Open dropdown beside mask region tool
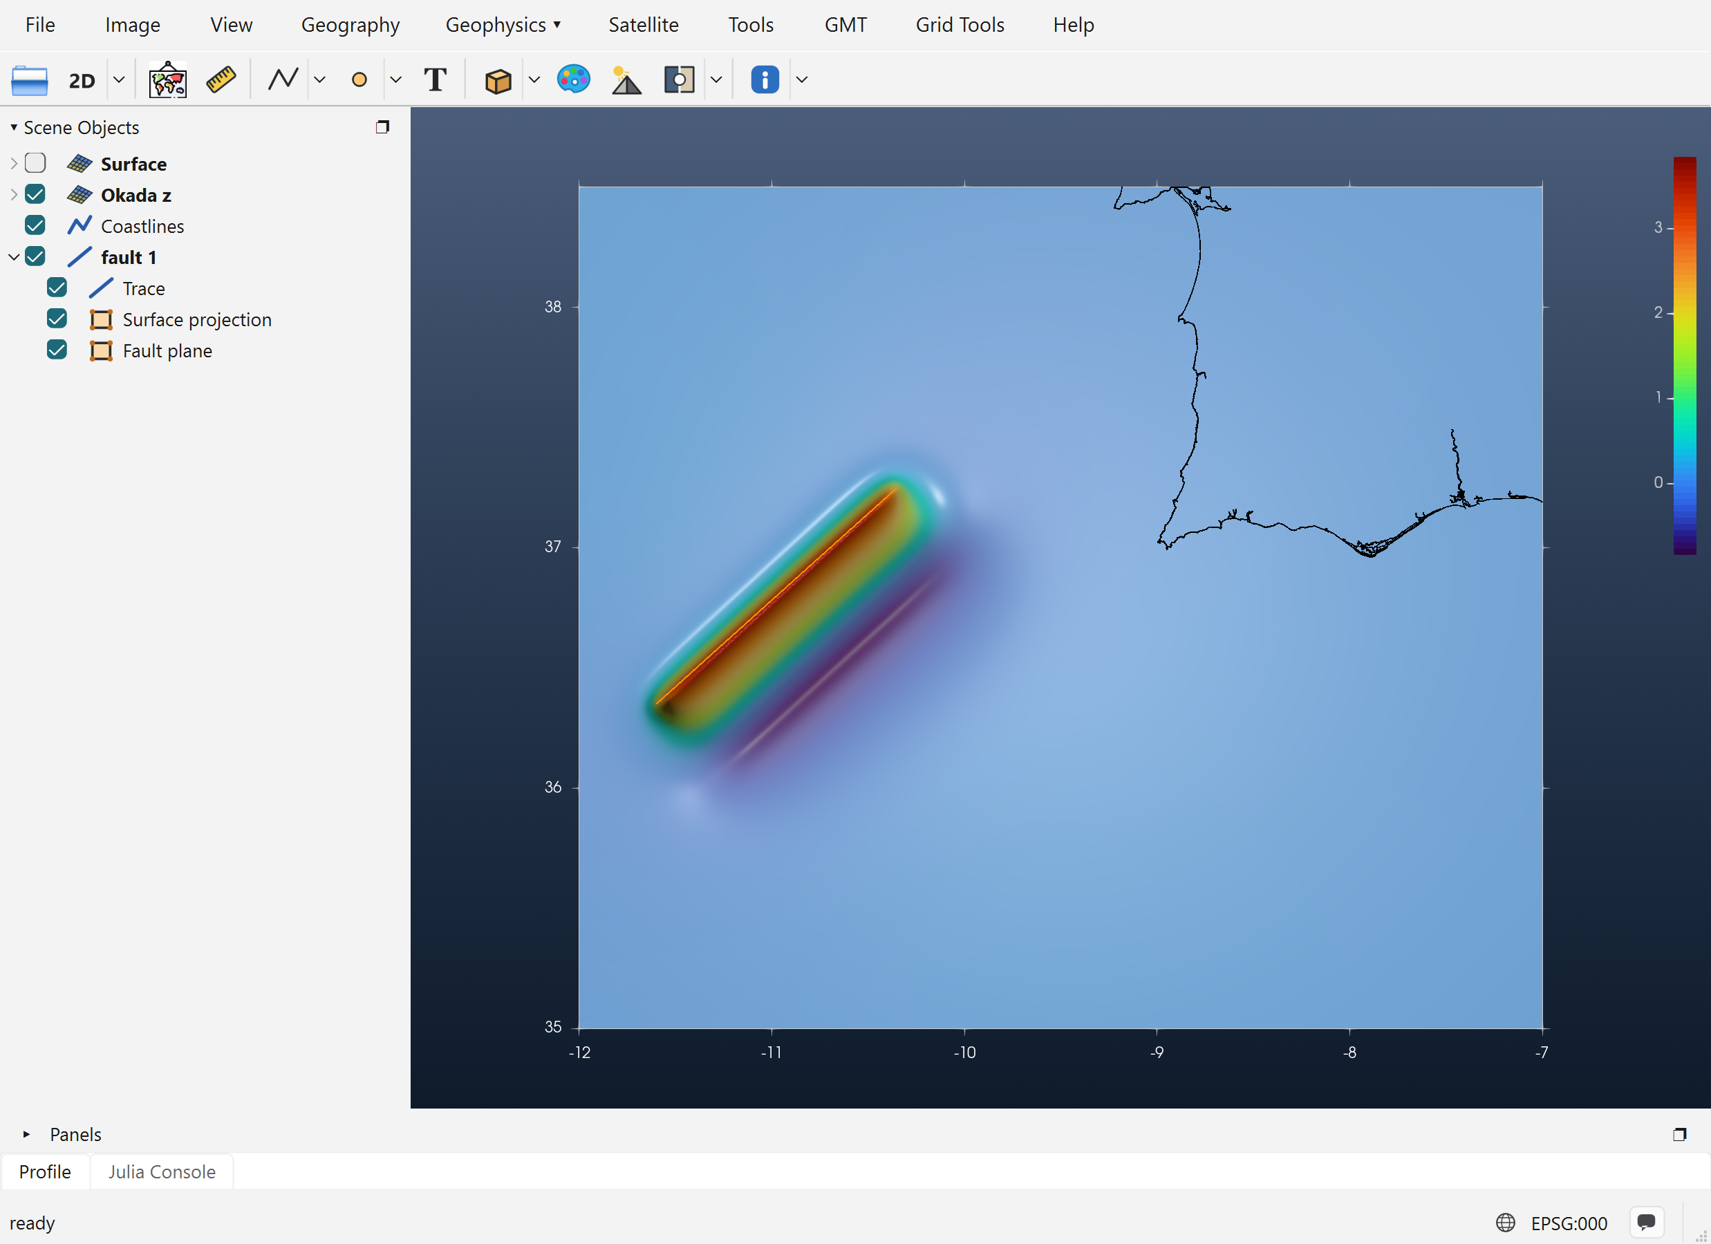This screenshot has width=1711, height=1244. pyautogui.click(x=717, y=79)
